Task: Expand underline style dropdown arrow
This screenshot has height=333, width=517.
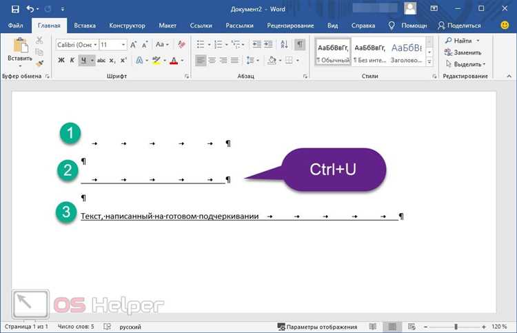Action: pyautogui.click(x=92, y=60)
